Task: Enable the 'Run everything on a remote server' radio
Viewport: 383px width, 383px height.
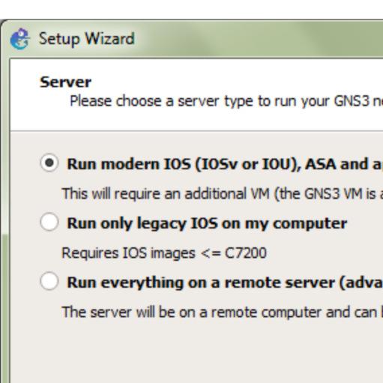Action: click(x=49, y=281)
